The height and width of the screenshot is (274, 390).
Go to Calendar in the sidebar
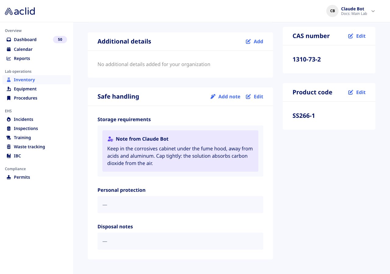[37, 49]
